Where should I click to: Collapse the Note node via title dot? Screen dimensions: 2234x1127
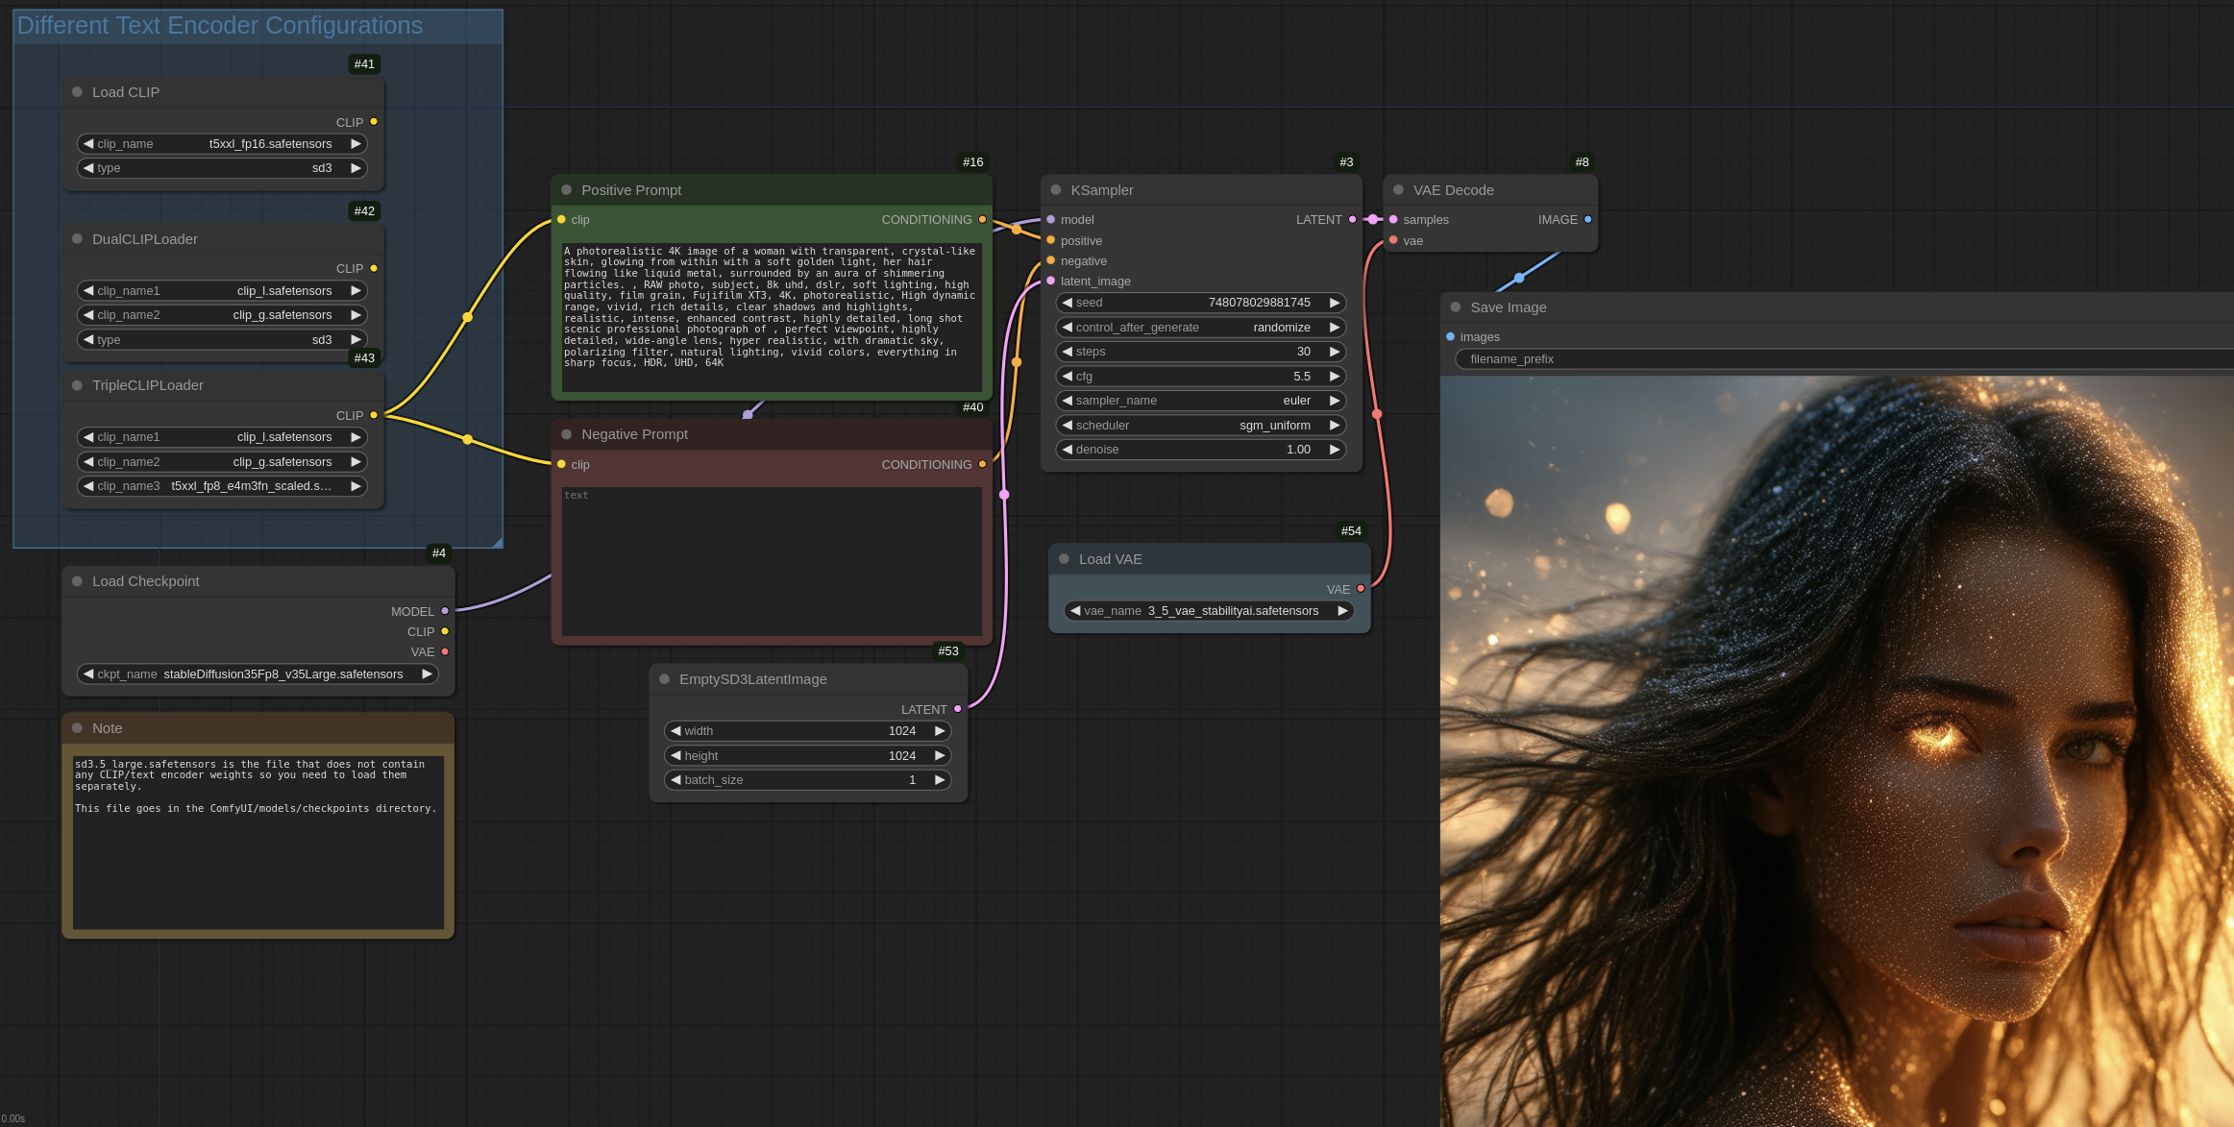click(x=77, y=728)
